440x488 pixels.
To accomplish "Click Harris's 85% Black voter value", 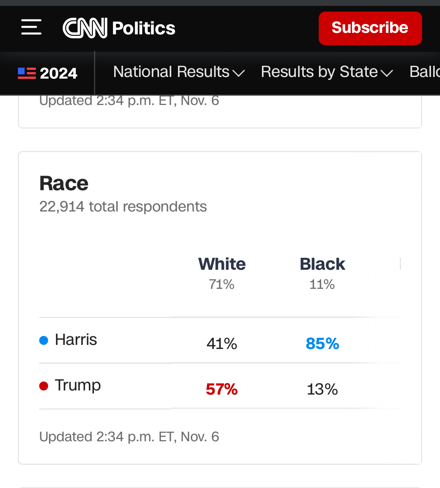I will tap(322, 344).
